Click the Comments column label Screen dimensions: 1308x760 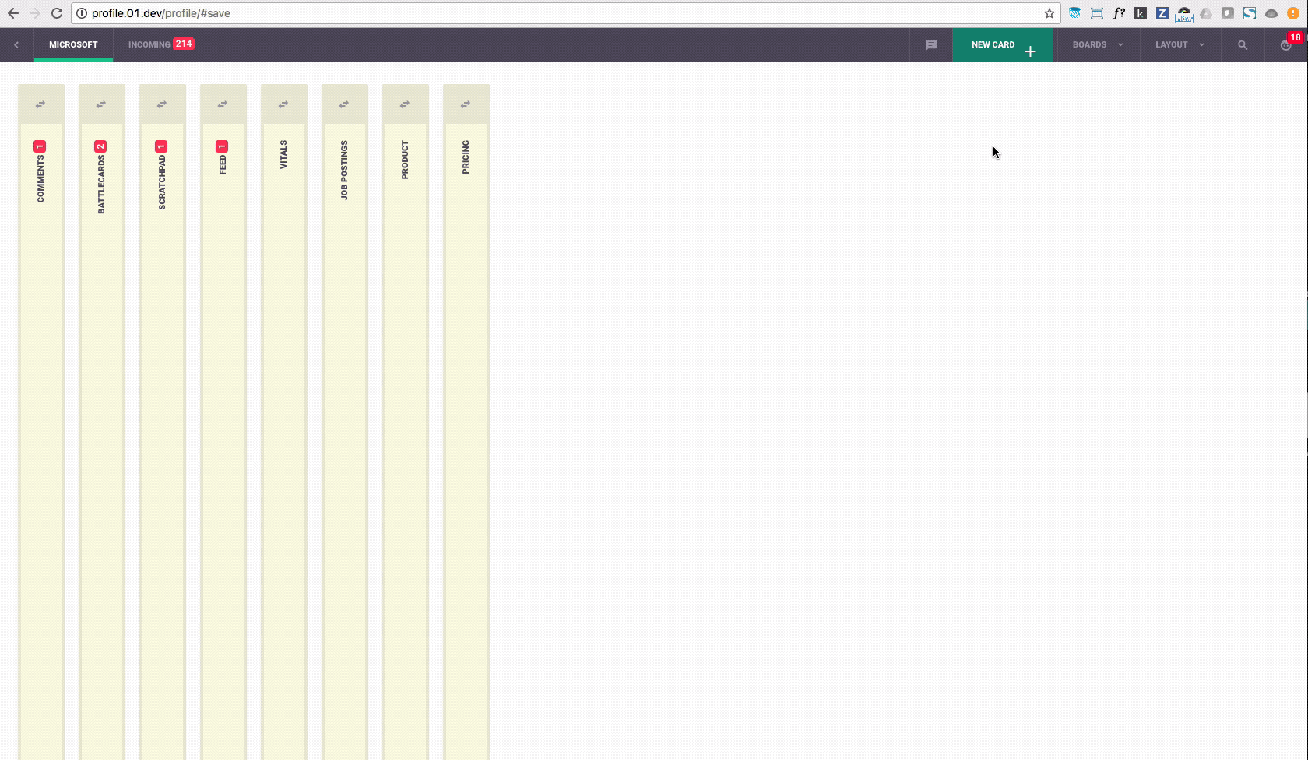[x=40, y=178]
